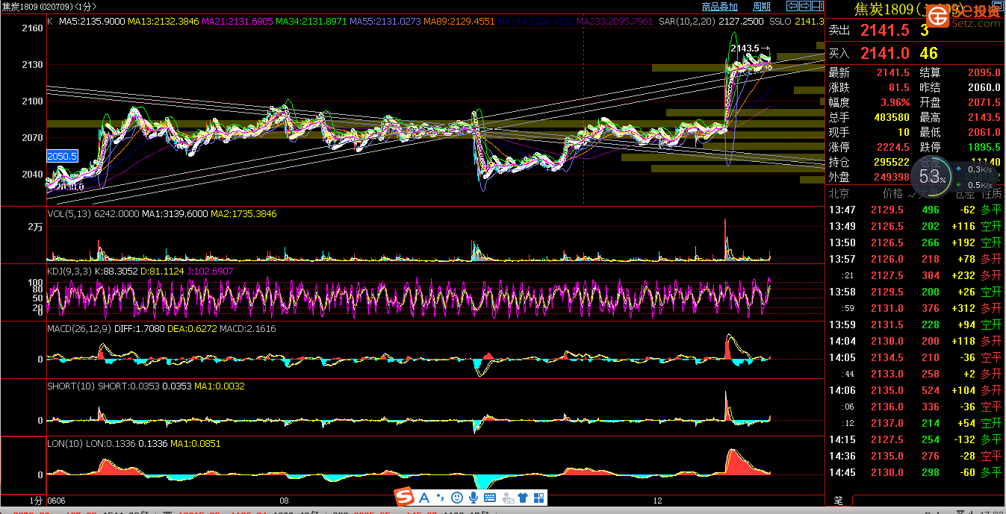Open the 周期 period link
The width and height of the screenshot is (1006, 514).
(x=762, y=6)
